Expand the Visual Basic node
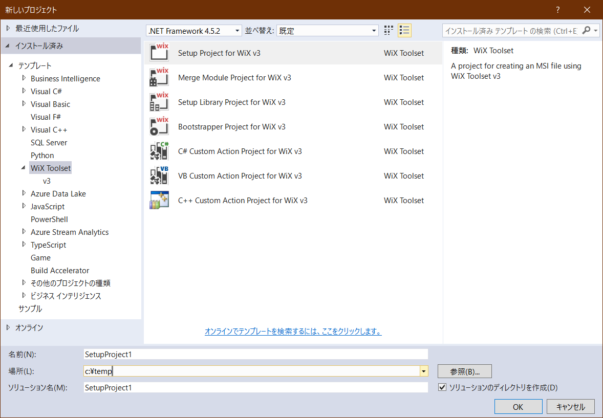This screenshot has width=603, height=418. (24, 103)
